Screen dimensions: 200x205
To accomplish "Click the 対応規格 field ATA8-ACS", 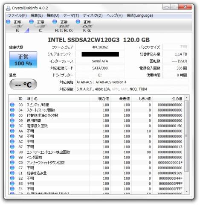I will tap(132, 82).
